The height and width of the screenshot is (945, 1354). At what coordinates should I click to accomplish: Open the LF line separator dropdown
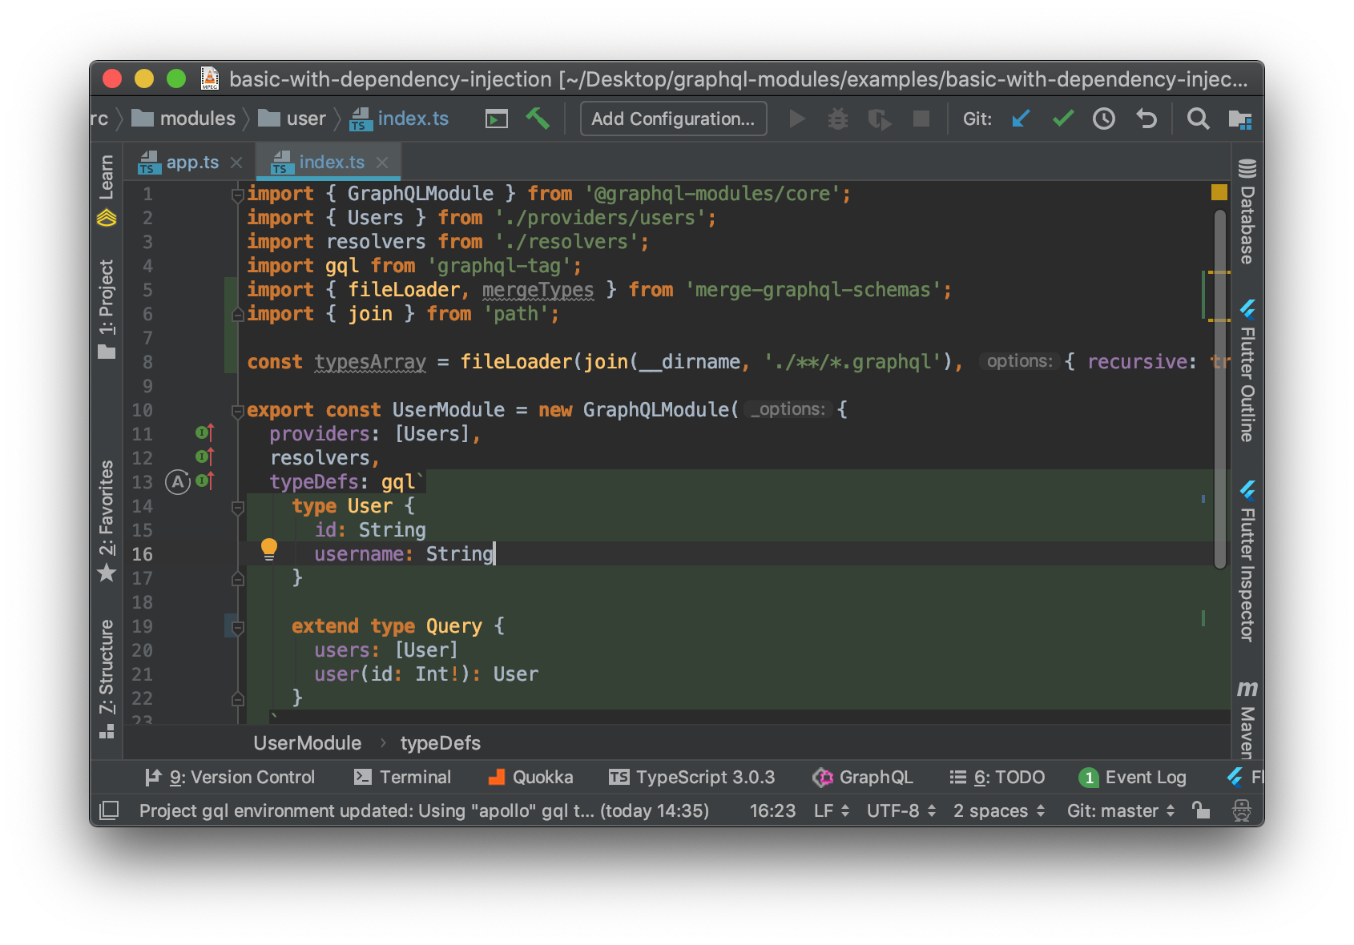coord(832,810)
